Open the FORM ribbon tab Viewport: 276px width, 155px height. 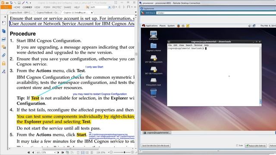(47, 7)
